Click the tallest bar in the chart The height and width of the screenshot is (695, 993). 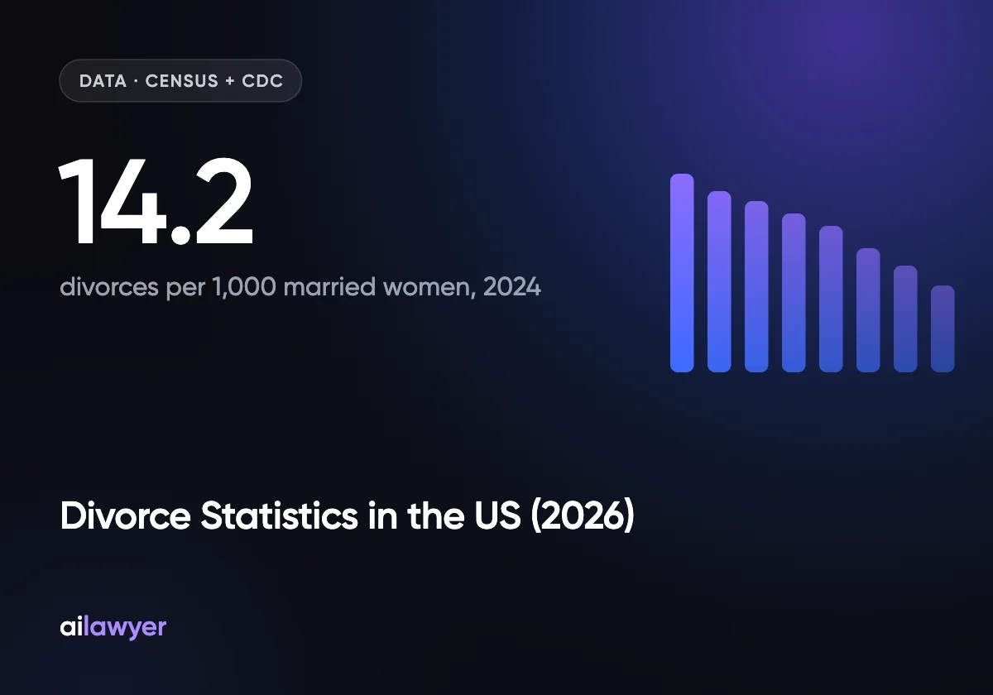tap(682, 273)
